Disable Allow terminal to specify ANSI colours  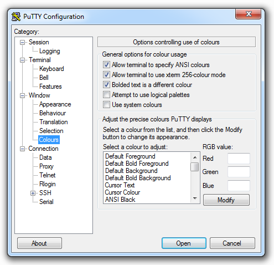click(106, 65)
